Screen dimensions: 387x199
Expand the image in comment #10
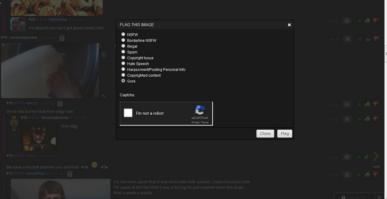coord(104,96)
